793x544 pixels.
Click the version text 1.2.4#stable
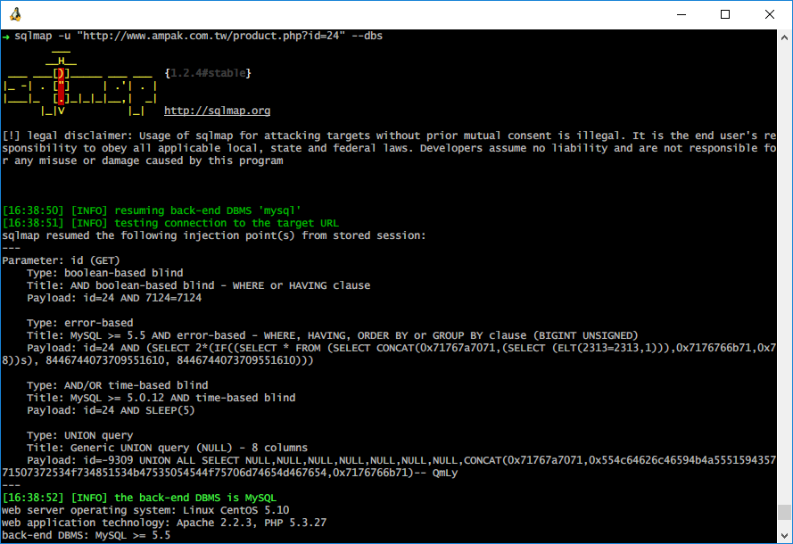pyautogui.click(x=208, y=73)
